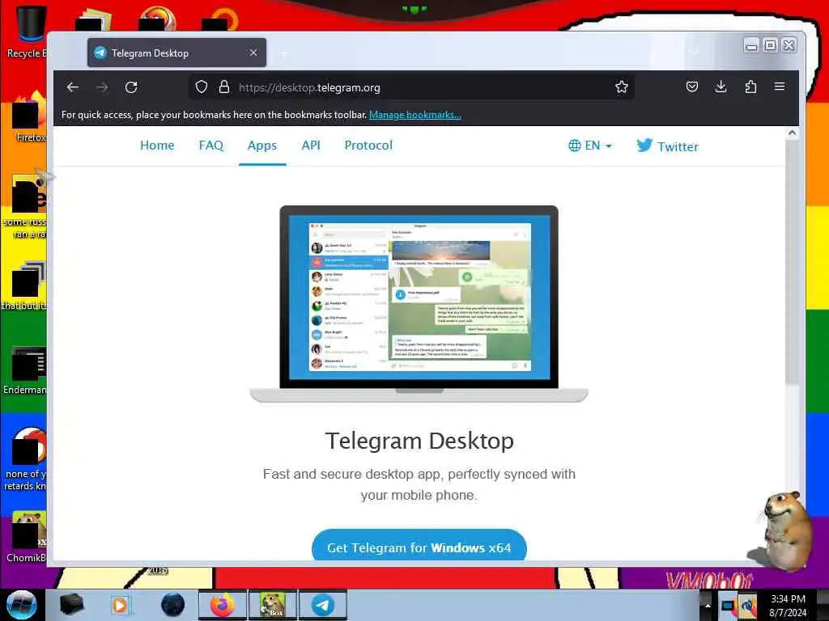Click the Telegram Desktop heading text
Screen dimensions: 829x621
click(x=419, y=441)
